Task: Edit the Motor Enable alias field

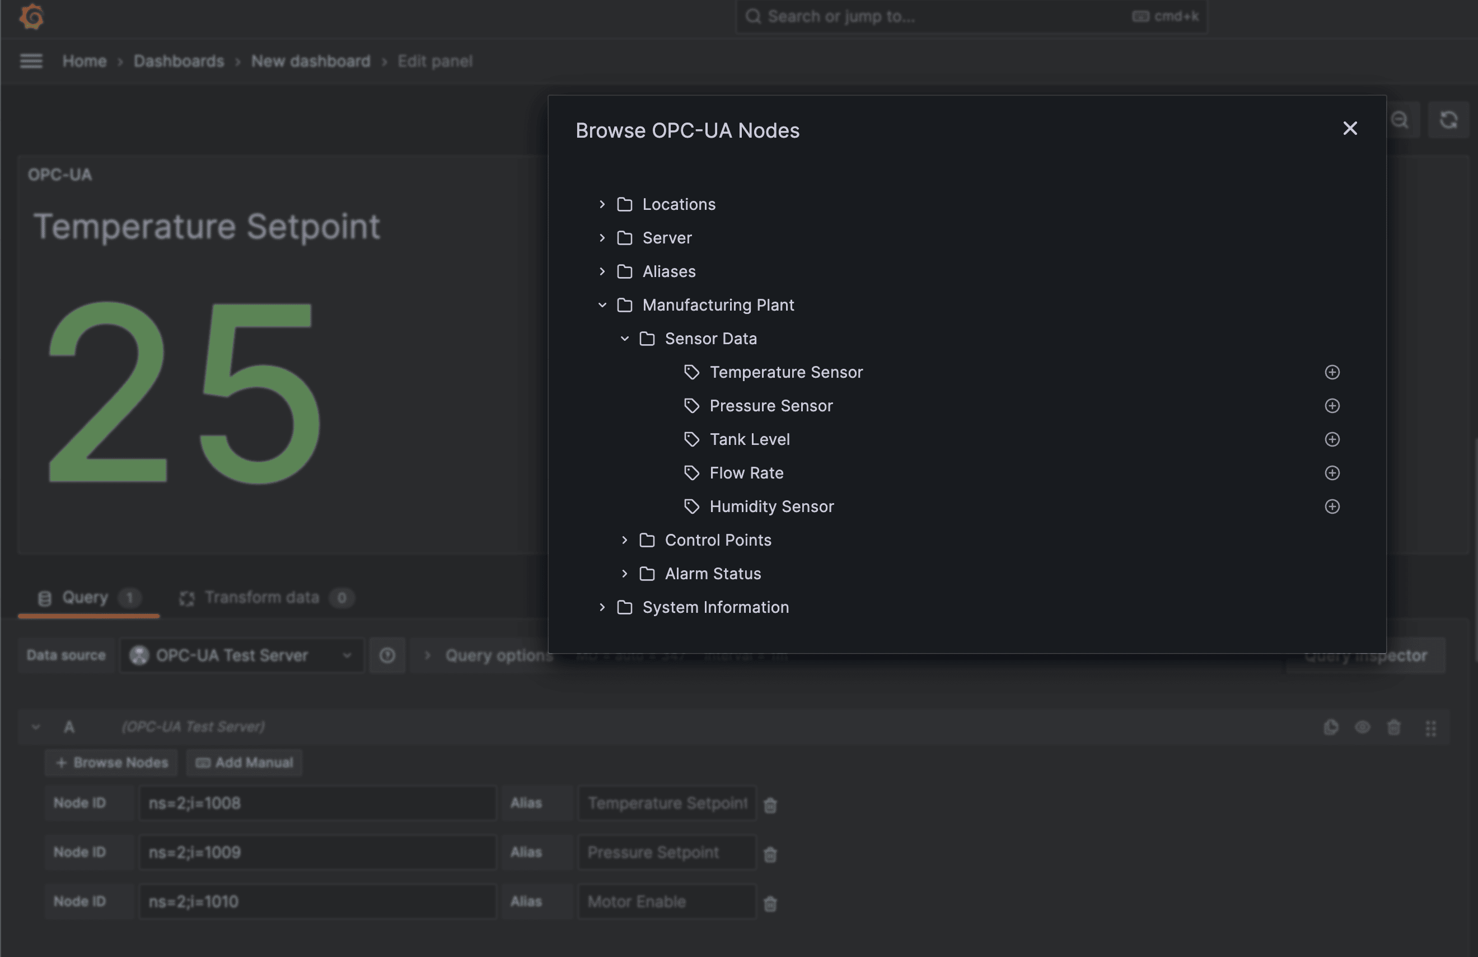Action: [667, 901]
